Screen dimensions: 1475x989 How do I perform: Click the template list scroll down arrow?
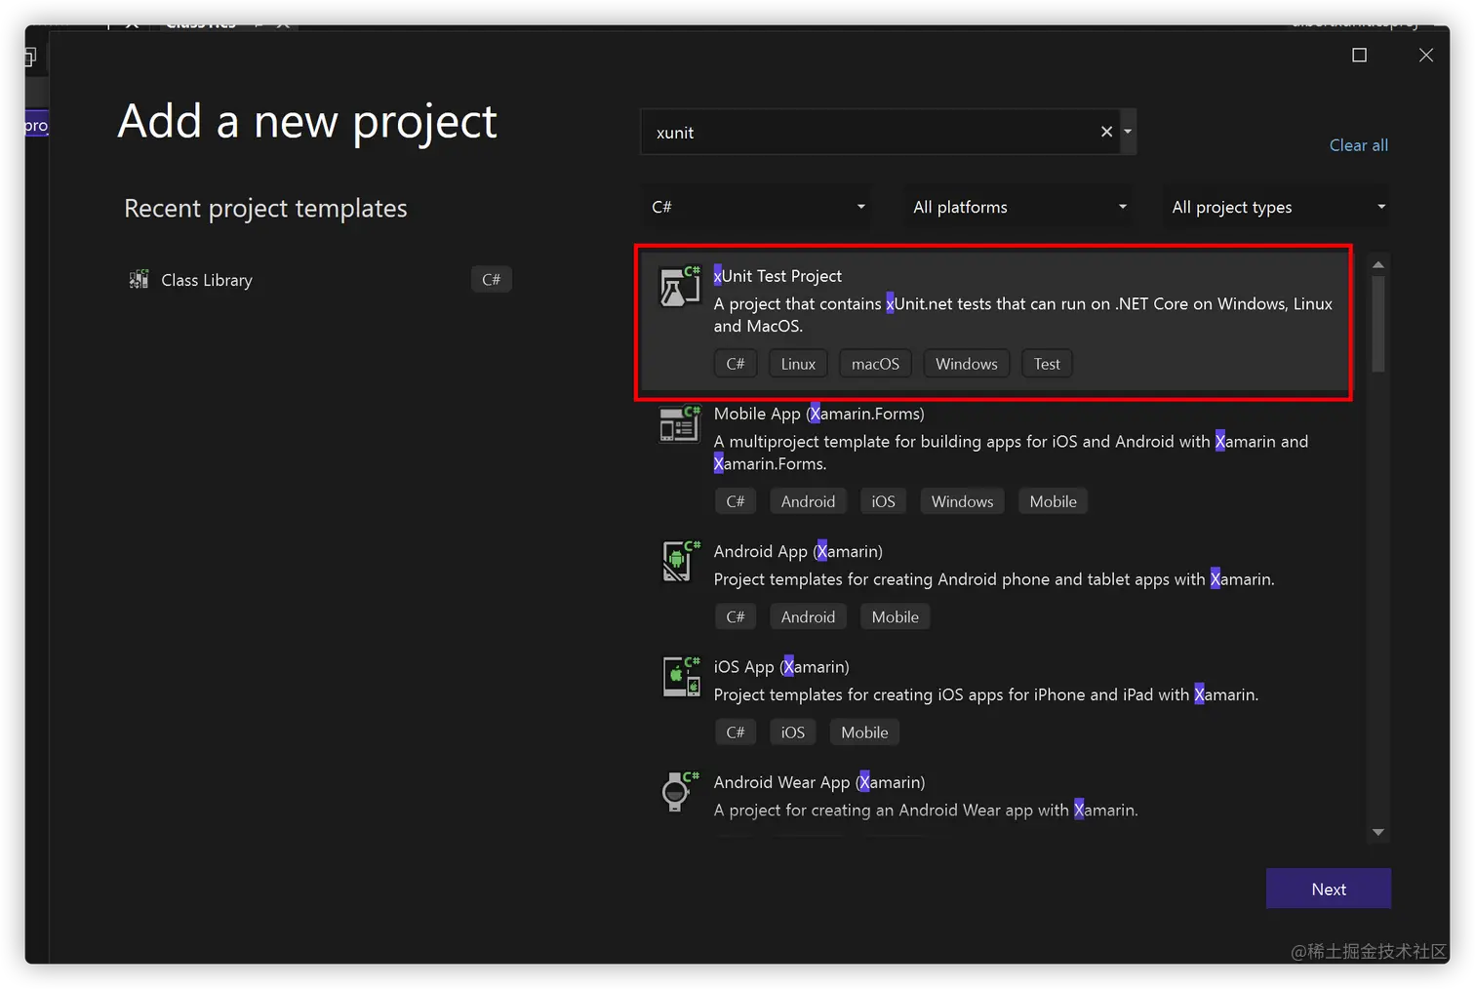(x=1378, y=832)
